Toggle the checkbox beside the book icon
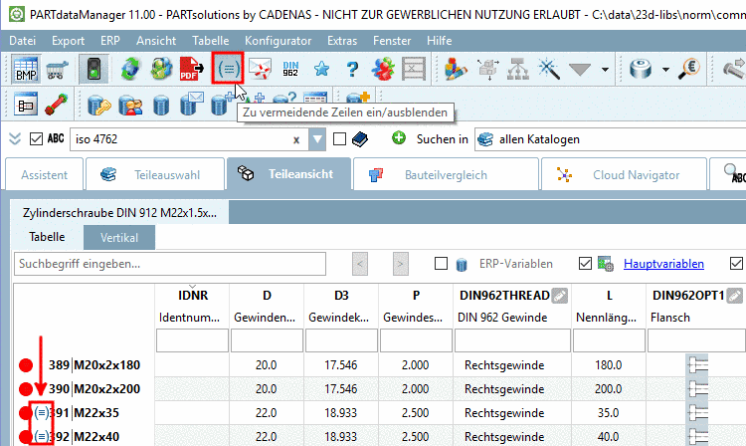Screen dimensions: 746x446 340,139
